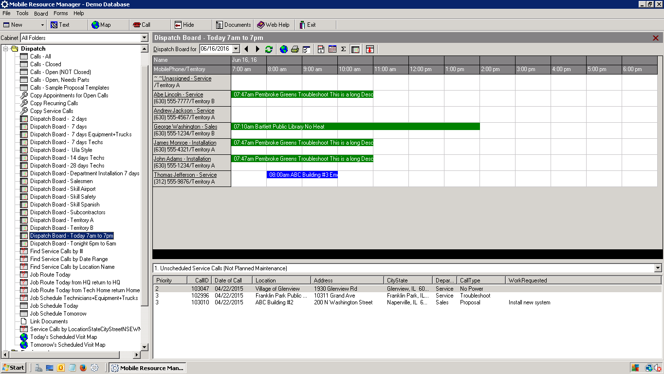Open Outlook from taskbar quick launch

click(61, 368)
